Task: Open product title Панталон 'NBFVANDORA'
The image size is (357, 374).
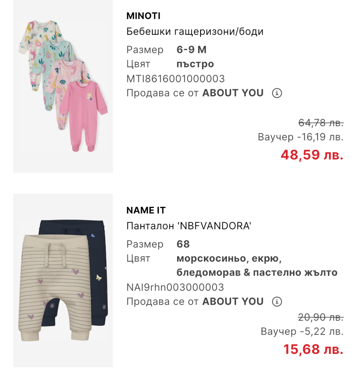Action: 189,226
